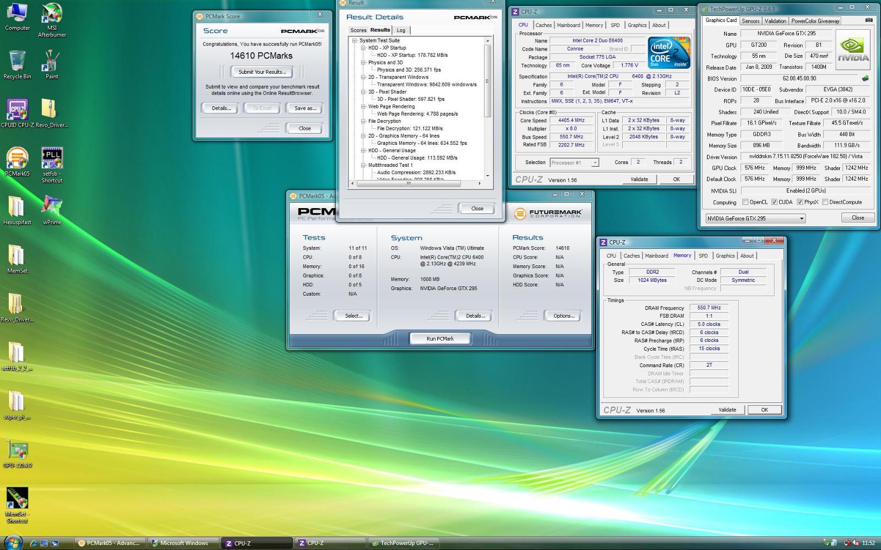Click Submit Your Results button
The image size is (881, 550).
(x=262, y=72)
